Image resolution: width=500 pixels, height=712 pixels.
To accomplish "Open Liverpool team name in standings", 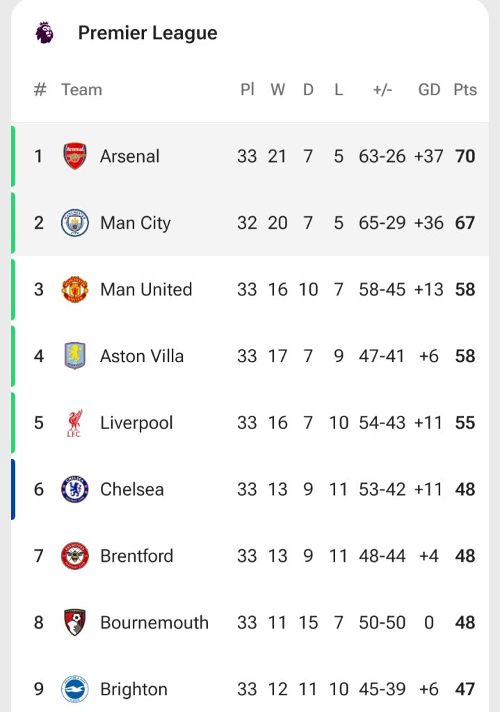I will 136,423.
